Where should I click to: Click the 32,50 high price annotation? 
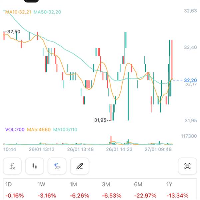13,32
